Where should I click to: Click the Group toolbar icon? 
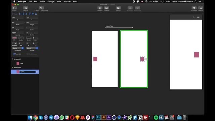pyautogui.click(x=118, y=8)
